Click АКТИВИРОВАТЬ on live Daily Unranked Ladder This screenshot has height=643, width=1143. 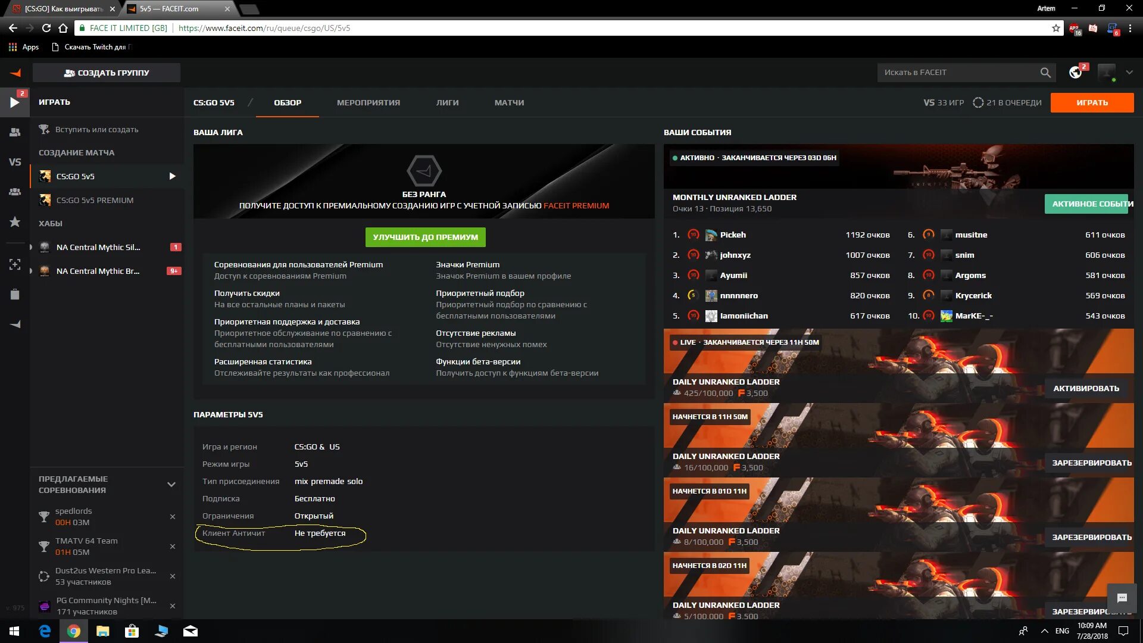coord(1086,388)
